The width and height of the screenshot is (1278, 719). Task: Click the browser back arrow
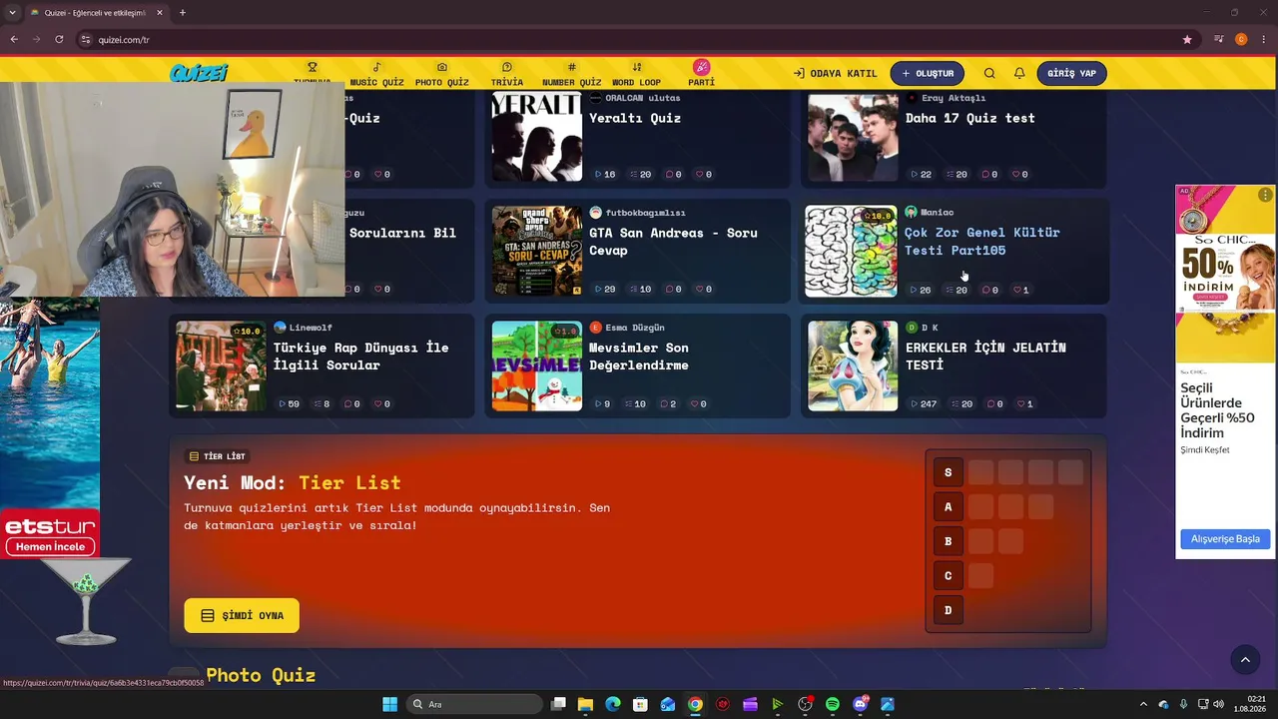pyautogui.click(x=14, y=40)
